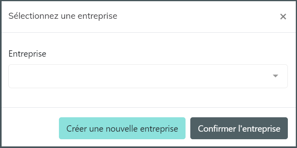The height and width of the screenshot is (148, 297).
Task: Close the Sélectionnez une entreprise dialog
Action: coord(283,17)
